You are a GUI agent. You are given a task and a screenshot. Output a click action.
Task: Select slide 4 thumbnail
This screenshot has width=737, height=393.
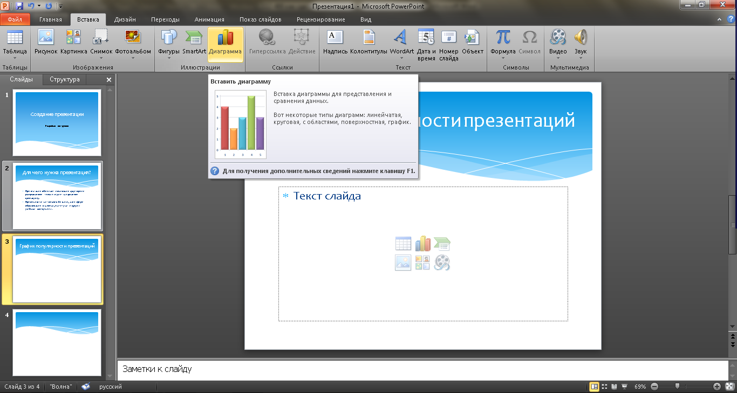(57, 342)
